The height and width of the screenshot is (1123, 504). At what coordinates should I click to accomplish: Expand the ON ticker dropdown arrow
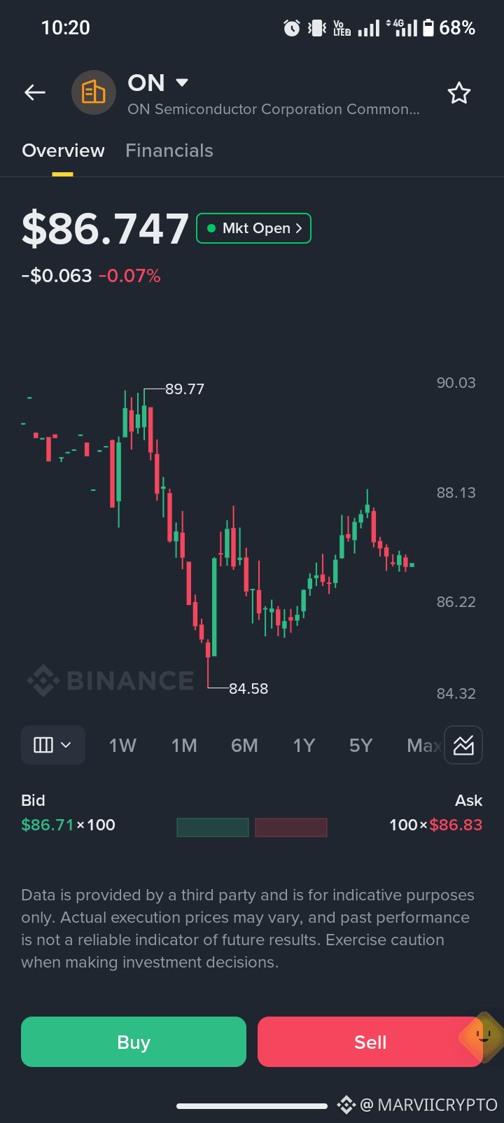click(182, 83)
